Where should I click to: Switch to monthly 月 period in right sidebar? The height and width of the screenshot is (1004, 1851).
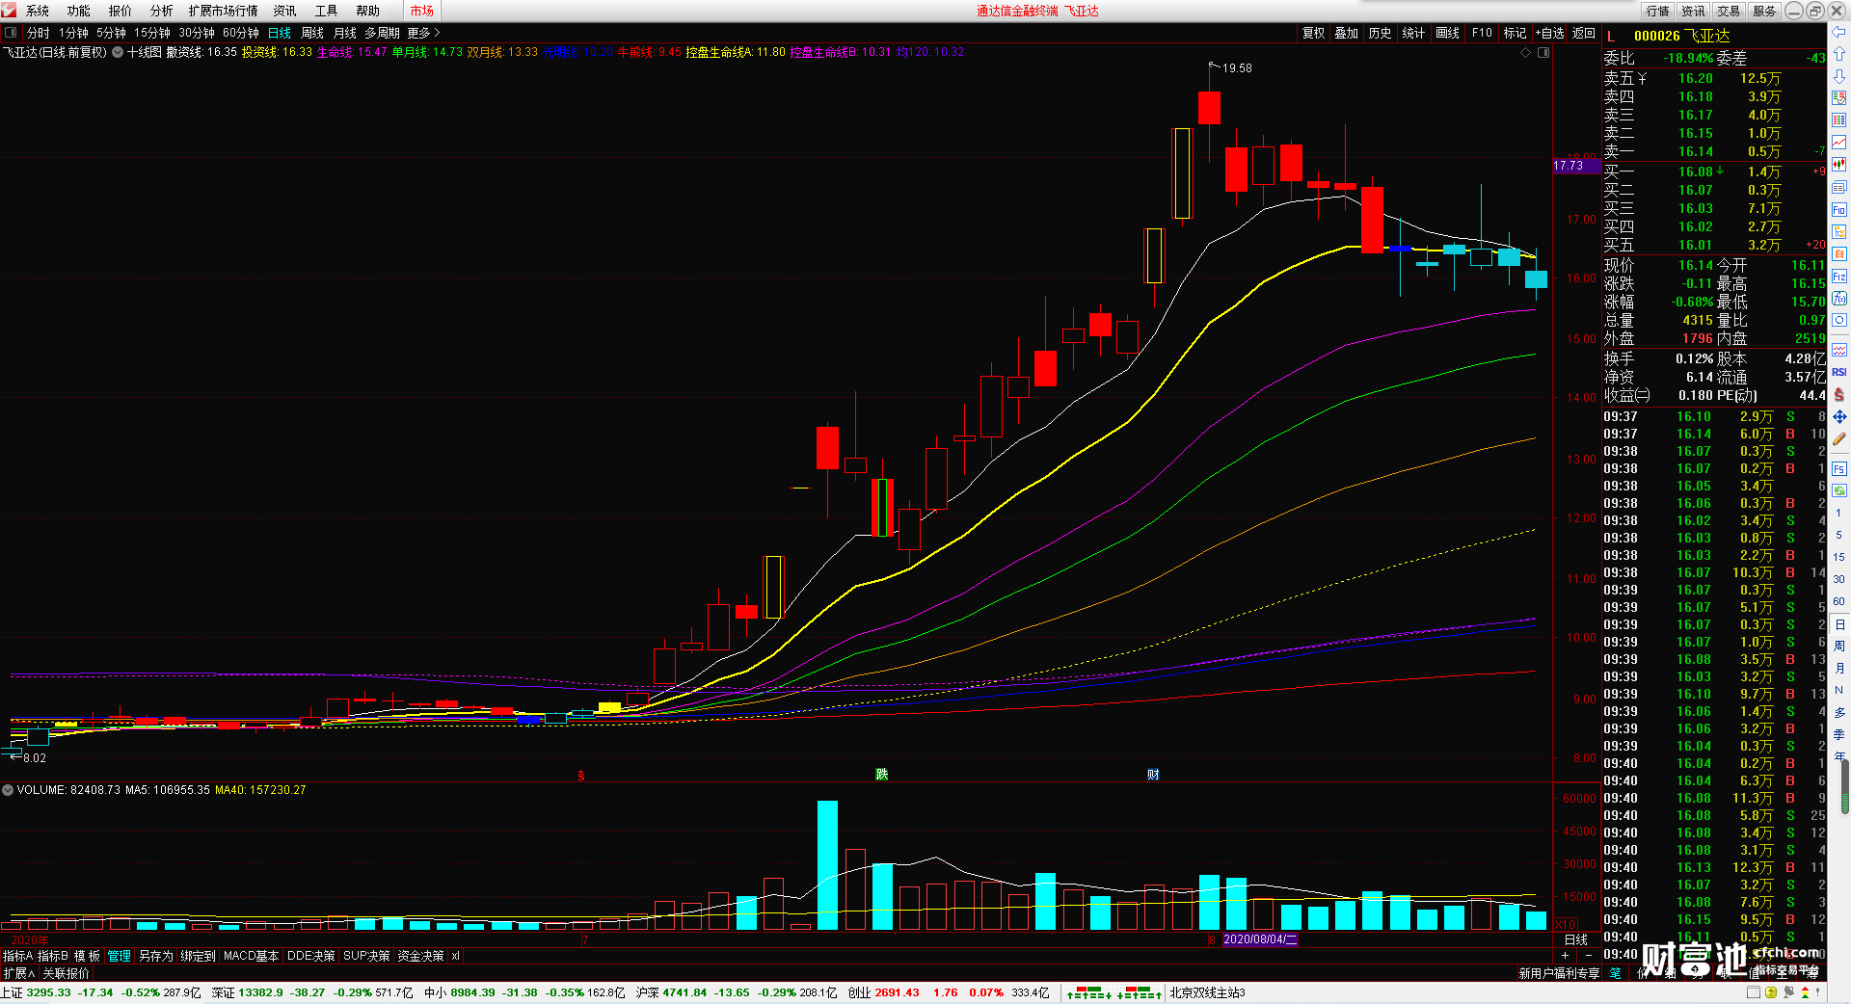click(1838, 668)
